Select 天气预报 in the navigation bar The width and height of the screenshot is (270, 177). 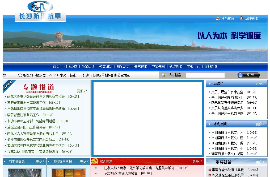point(141,67)
